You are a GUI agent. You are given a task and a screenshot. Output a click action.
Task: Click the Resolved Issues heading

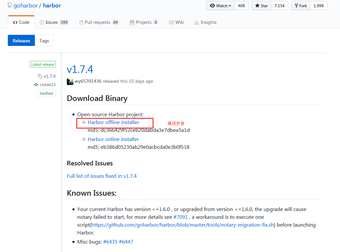90,163
